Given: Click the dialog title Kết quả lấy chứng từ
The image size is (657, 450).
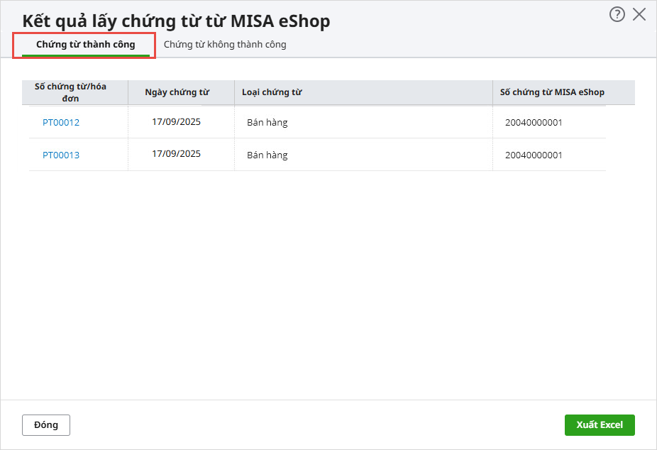Looking at the screenshot, I should [x=176, y=21].
